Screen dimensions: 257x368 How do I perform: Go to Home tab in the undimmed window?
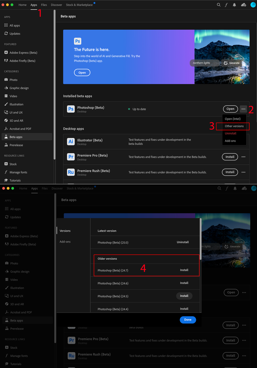pos(22,5)
